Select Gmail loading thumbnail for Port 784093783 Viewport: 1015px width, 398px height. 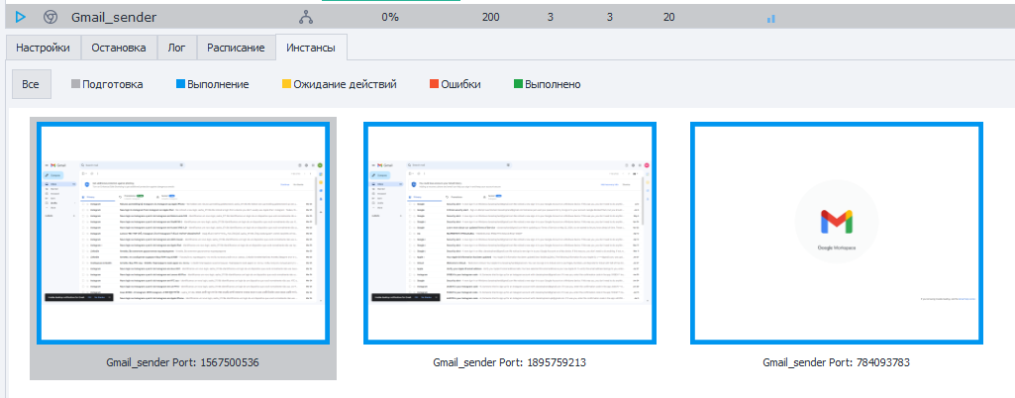click(x=837, y=233)
